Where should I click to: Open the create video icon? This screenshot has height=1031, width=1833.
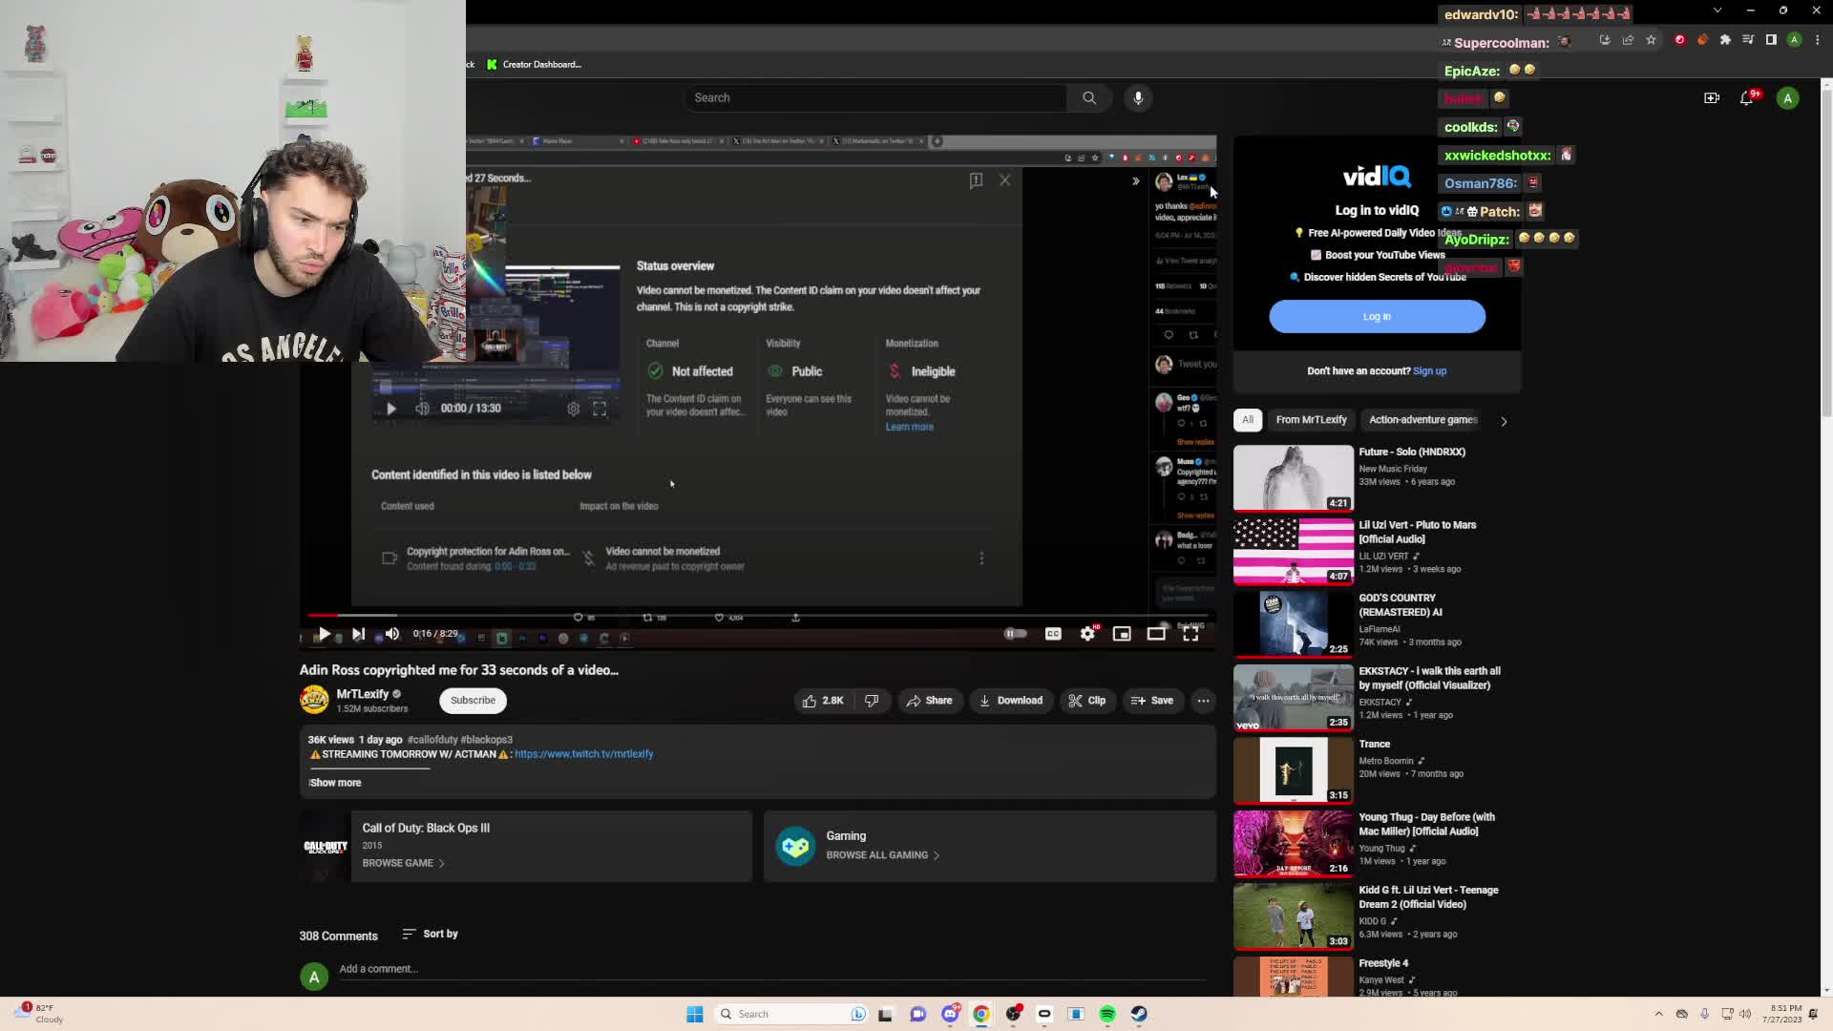pyautogui.click(x=1712, y=98)
